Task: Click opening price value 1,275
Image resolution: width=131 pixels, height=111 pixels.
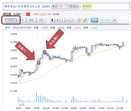Action: click(x=44, y=28)
